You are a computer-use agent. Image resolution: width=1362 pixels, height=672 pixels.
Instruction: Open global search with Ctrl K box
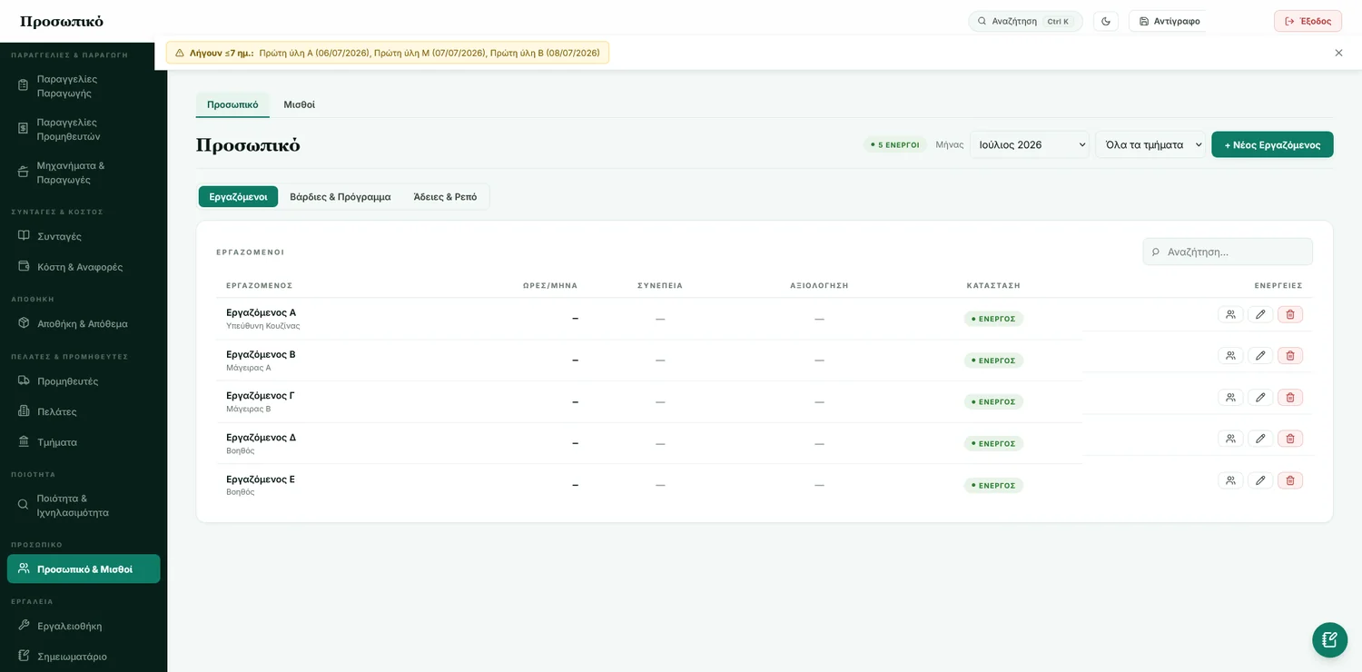(1025, 21)
